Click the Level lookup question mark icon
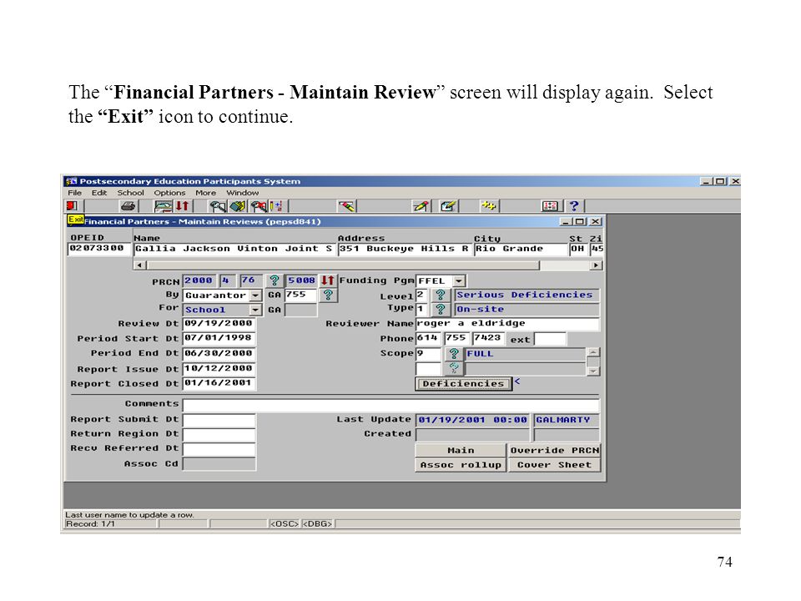 pyautogui.click(x=440, y=295)
